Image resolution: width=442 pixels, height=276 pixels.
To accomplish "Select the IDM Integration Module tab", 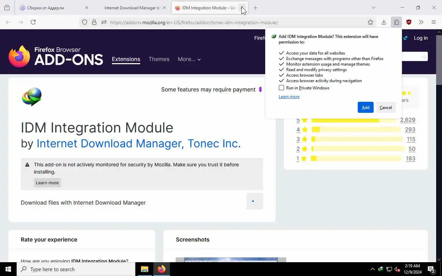I will click(x=209, y=8).
